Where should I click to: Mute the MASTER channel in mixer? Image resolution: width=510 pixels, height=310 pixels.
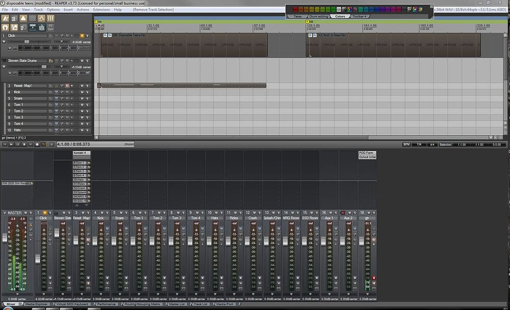pyautogui.click(x=25, y=213)
